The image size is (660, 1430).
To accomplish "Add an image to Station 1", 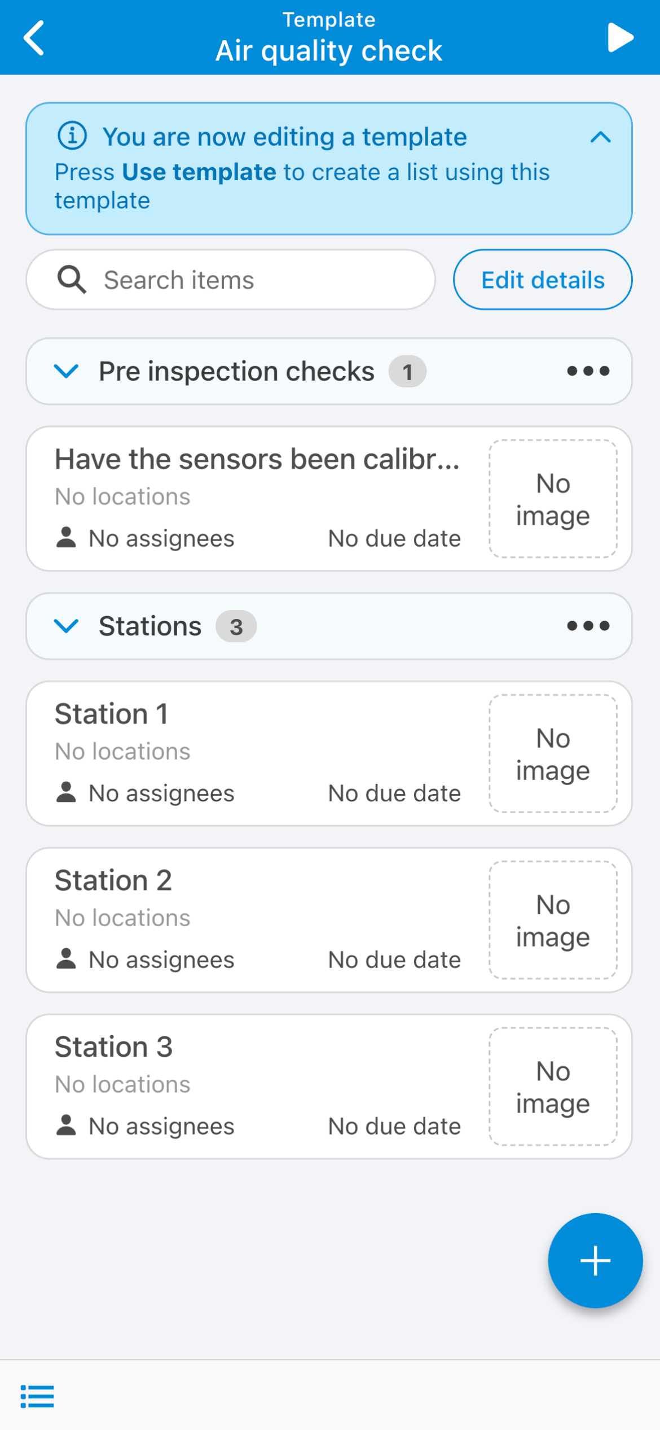I will pyautogui.click(x=553, y=753).
